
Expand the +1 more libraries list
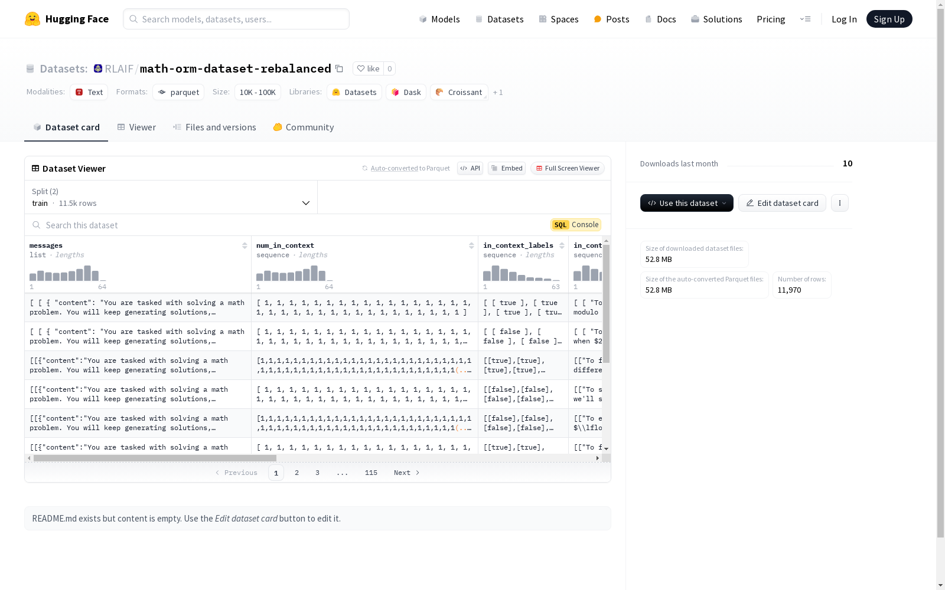(498, 92)
